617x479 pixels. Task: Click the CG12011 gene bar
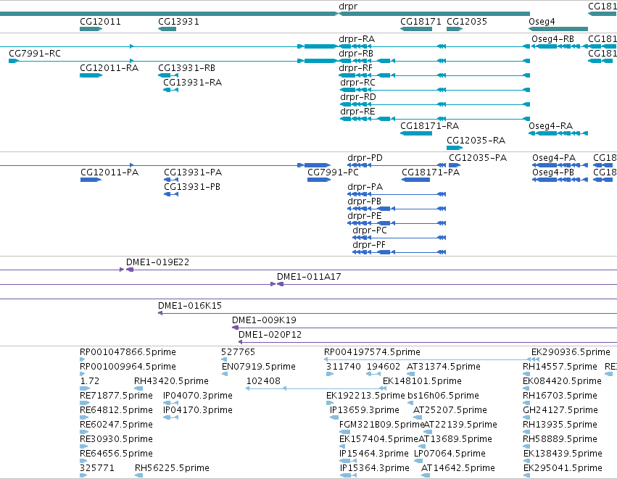point(91,29)
